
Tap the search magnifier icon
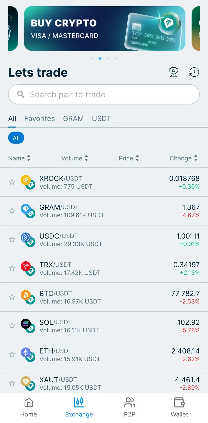[21, 94]
